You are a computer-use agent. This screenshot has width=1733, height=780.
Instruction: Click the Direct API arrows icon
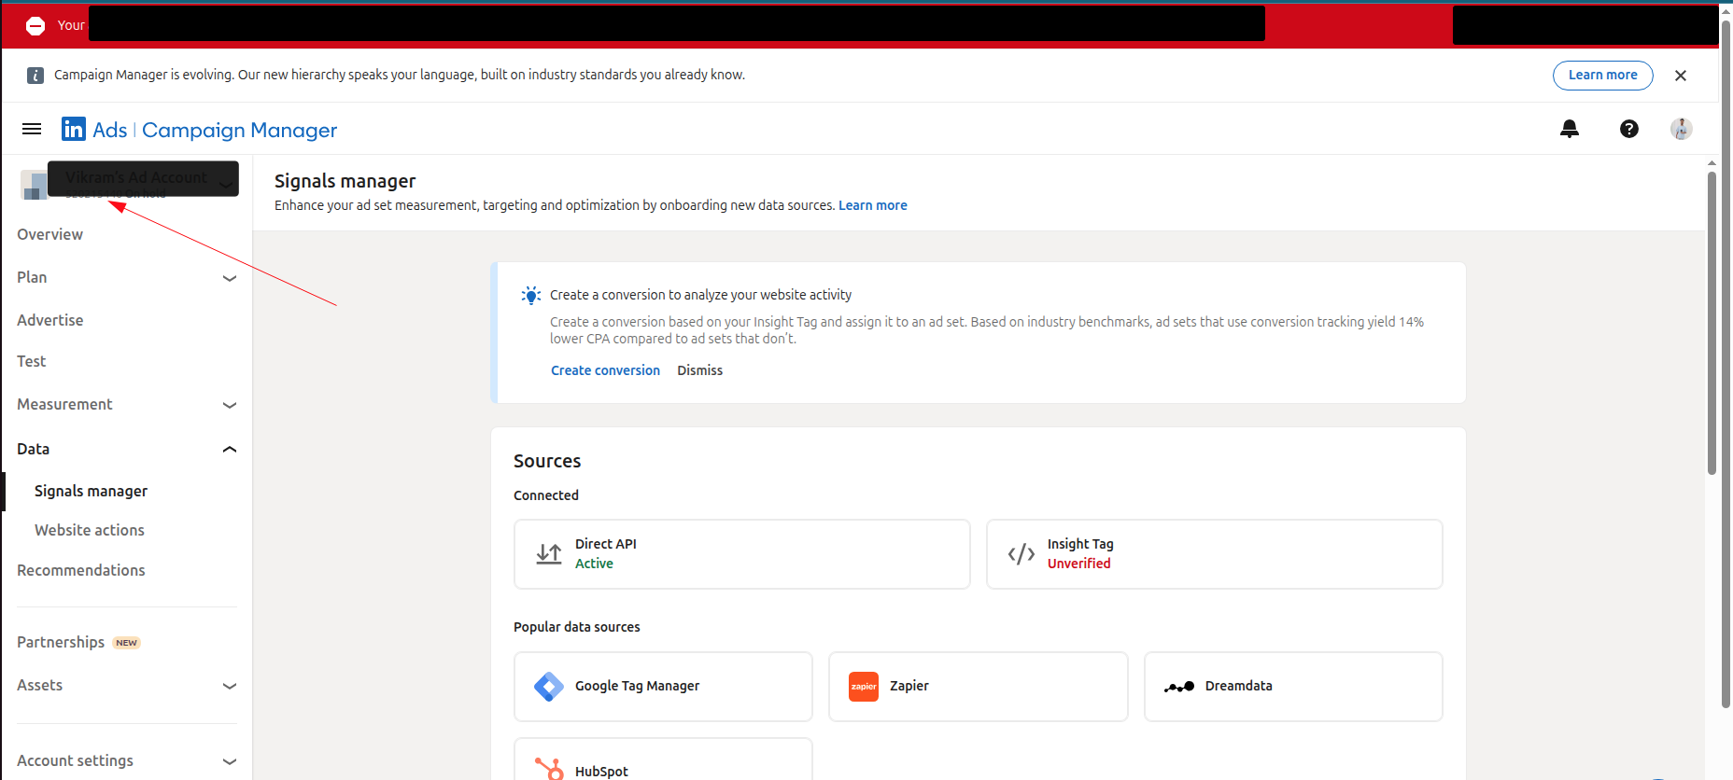click(549, 554)
